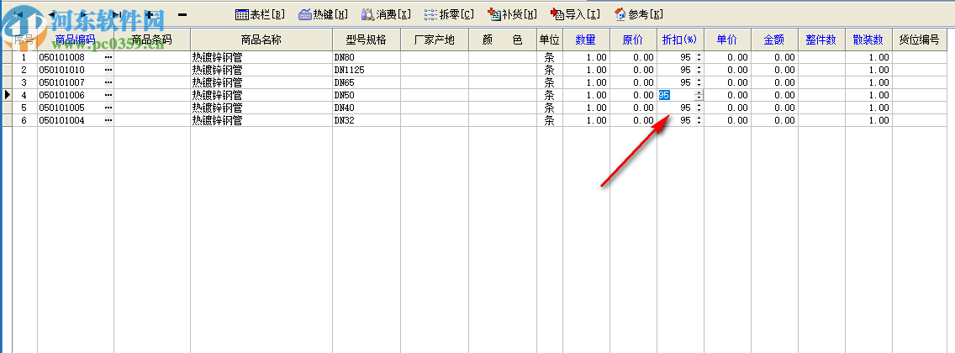
Task: Select quantity 1.00 cell in DN65 row
Action: click(586, 82)
